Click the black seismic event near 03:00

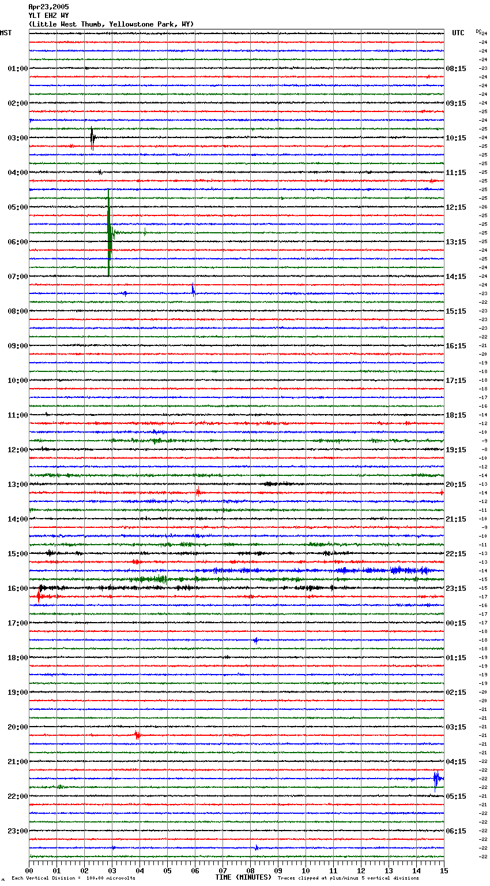coord(93,138)
